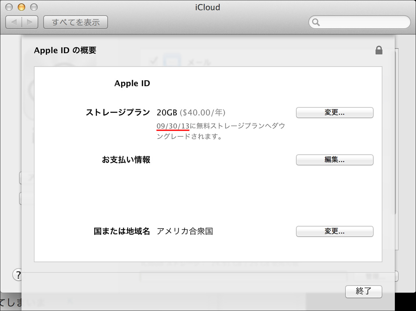Click the back navigation arrow
Image resolution: width=416 pixels, height=311 pixels.
pyautogui.click(x=14, y=22)
